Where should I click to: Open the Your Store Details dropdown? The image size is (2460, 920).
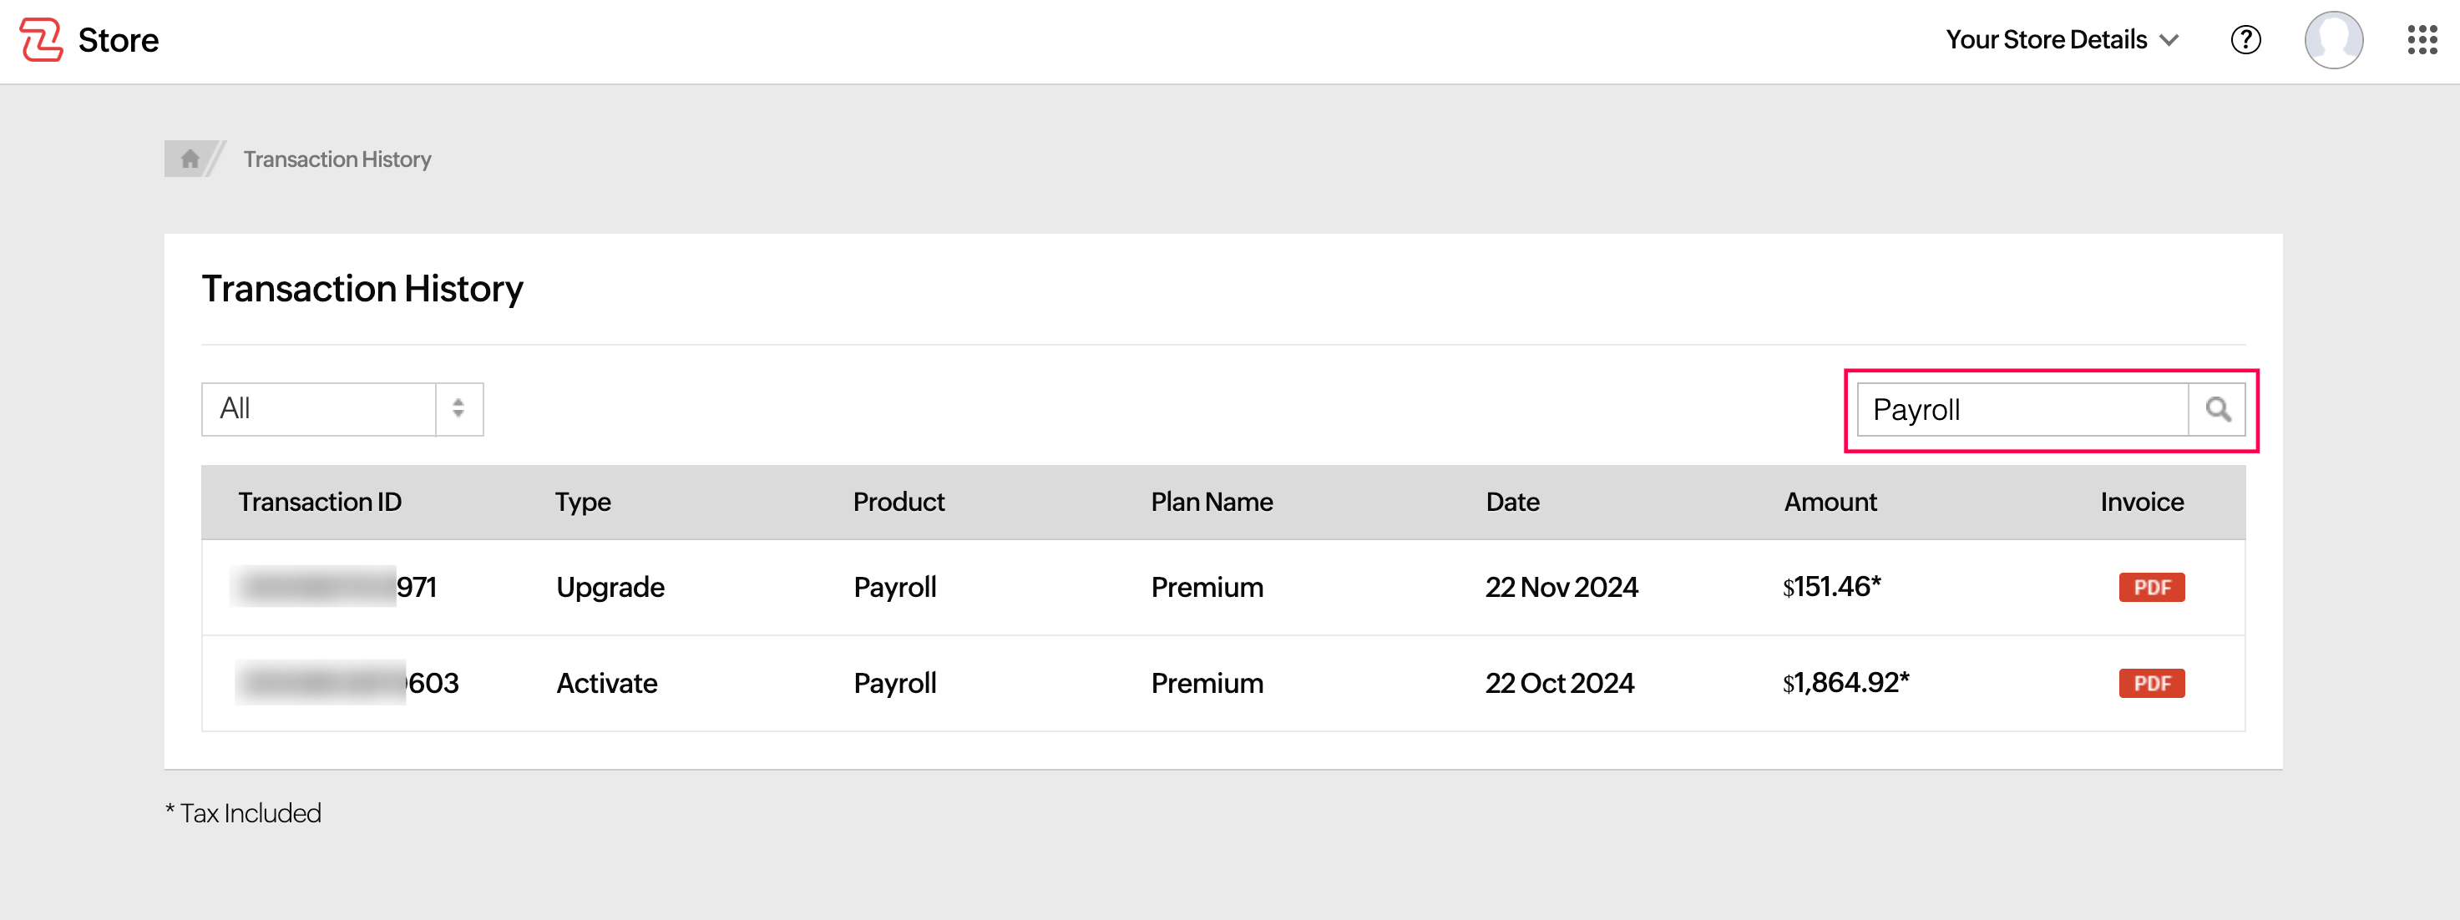pyautogui.click(x=2062, y=40)
